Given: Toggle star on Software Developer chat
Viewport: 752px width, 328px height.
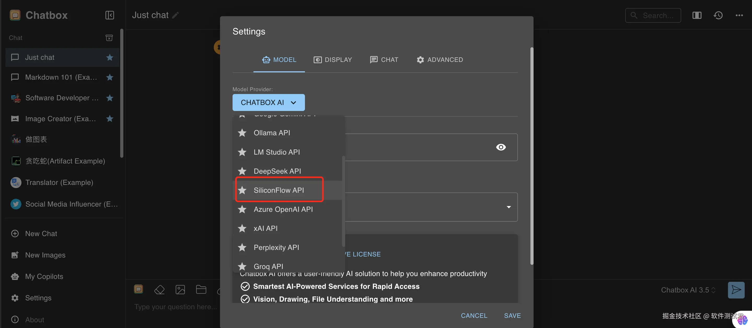Looking at the screenshot, I should (x=110, y=98).
